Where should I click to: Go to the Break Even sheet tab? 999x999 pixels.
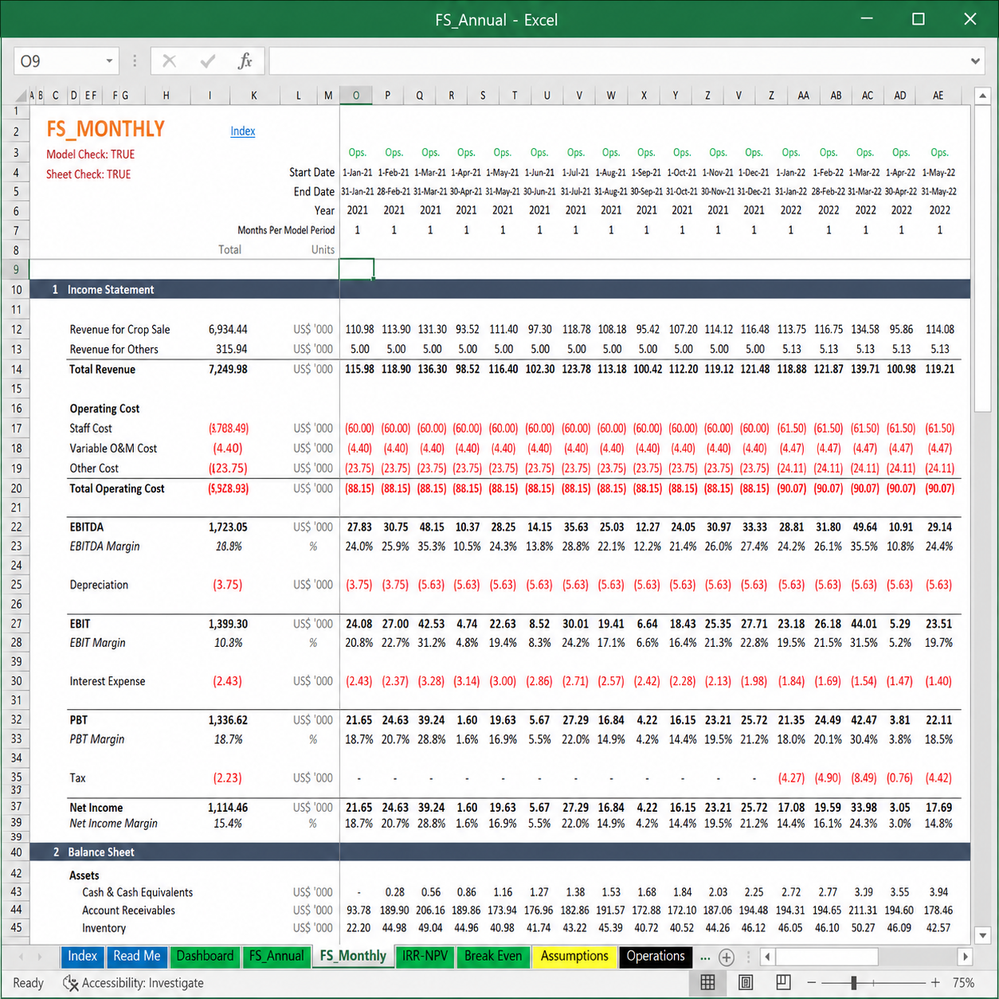[493, 956]
